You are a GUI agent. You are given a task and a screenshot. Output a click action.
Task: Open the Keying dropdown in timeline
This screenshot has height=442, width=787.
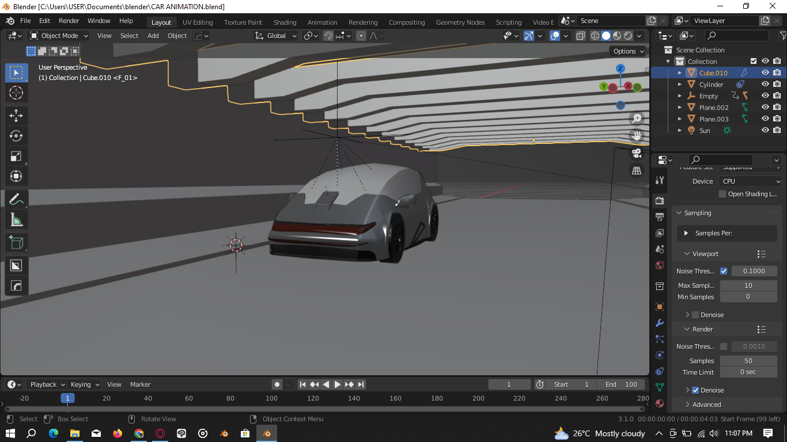[85, 384]
